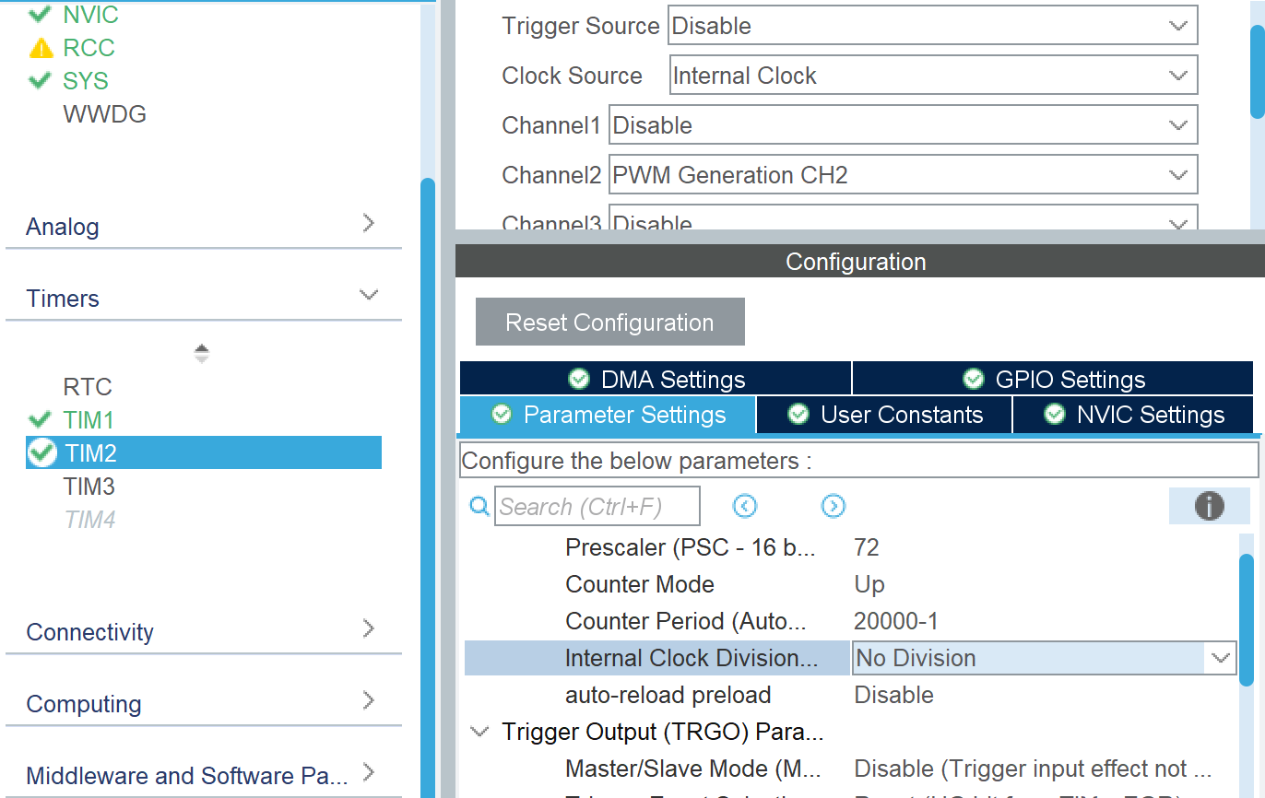The height and width of the screenshot is (798, 1265).
Task: Click Counter Period value 20000-1
Action: point(896,621)
